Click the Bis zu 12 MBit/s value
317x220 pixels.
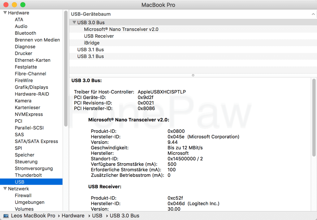185,148
